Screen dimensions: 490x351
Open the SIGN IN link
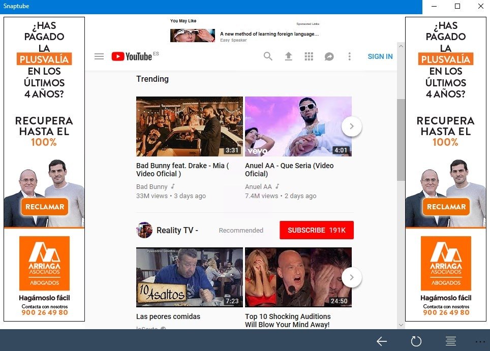380,56
